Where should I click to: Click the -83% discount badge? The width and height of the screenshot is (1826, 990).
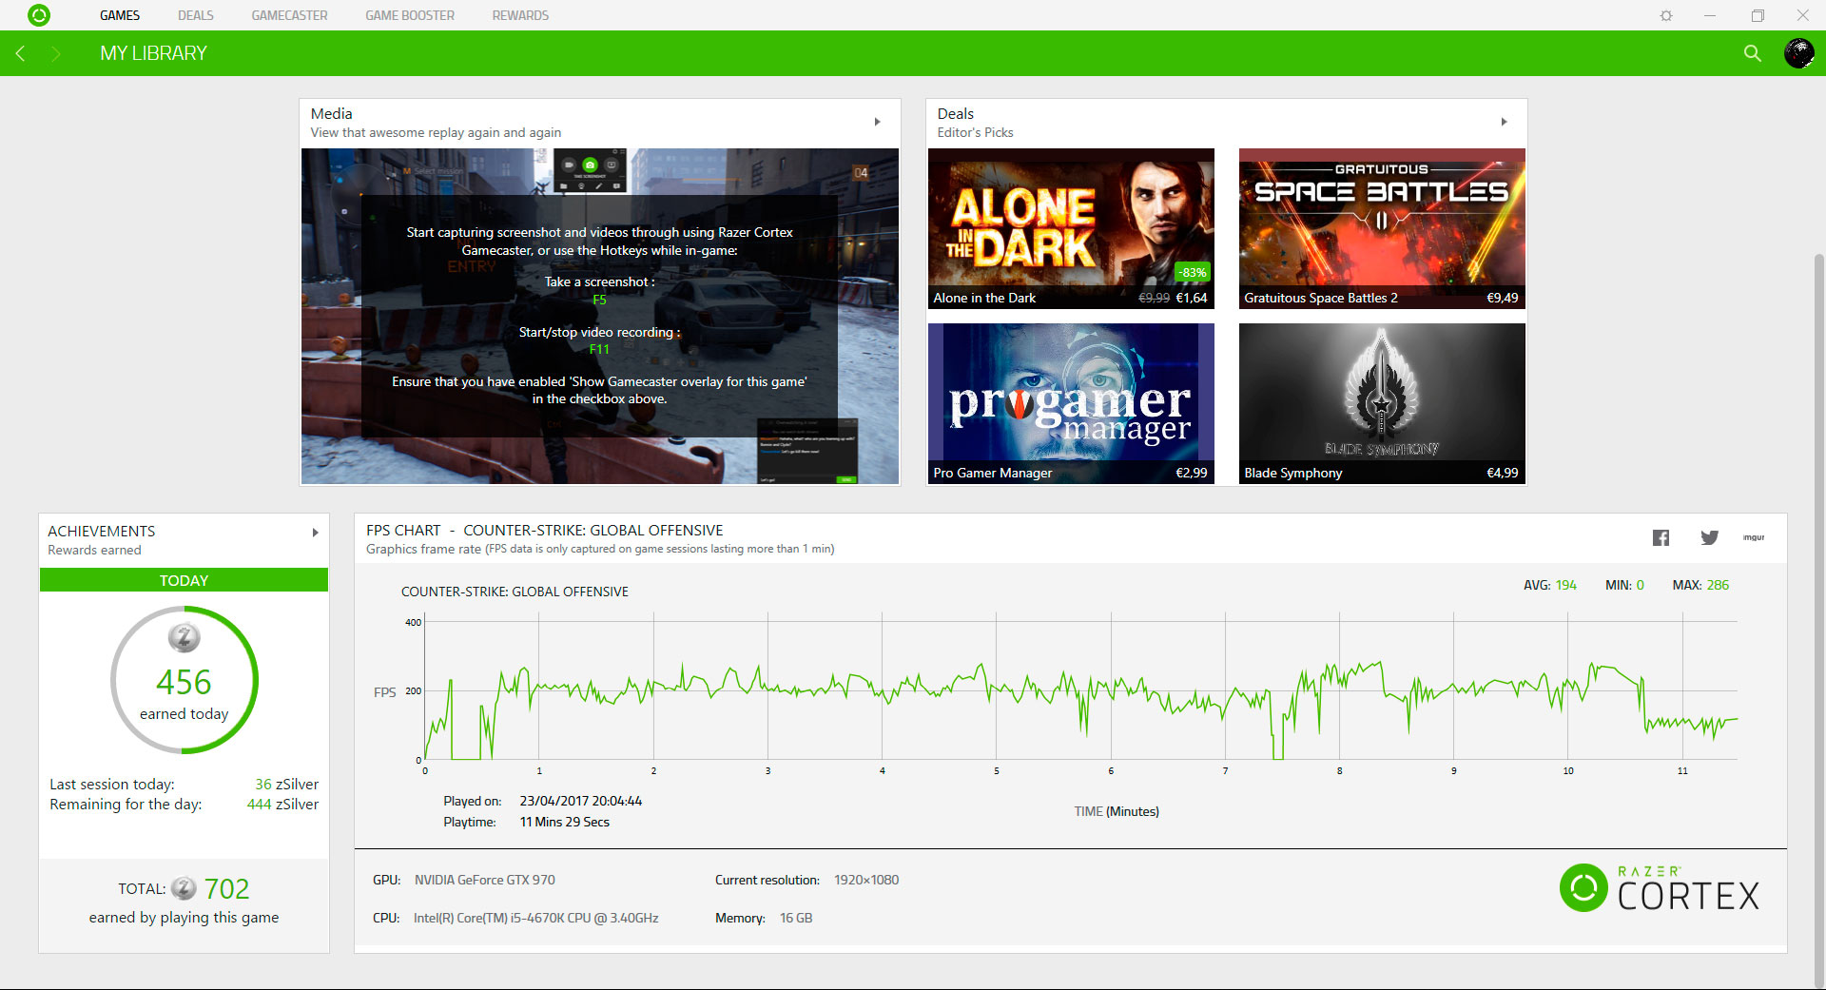coord(1193,272)
